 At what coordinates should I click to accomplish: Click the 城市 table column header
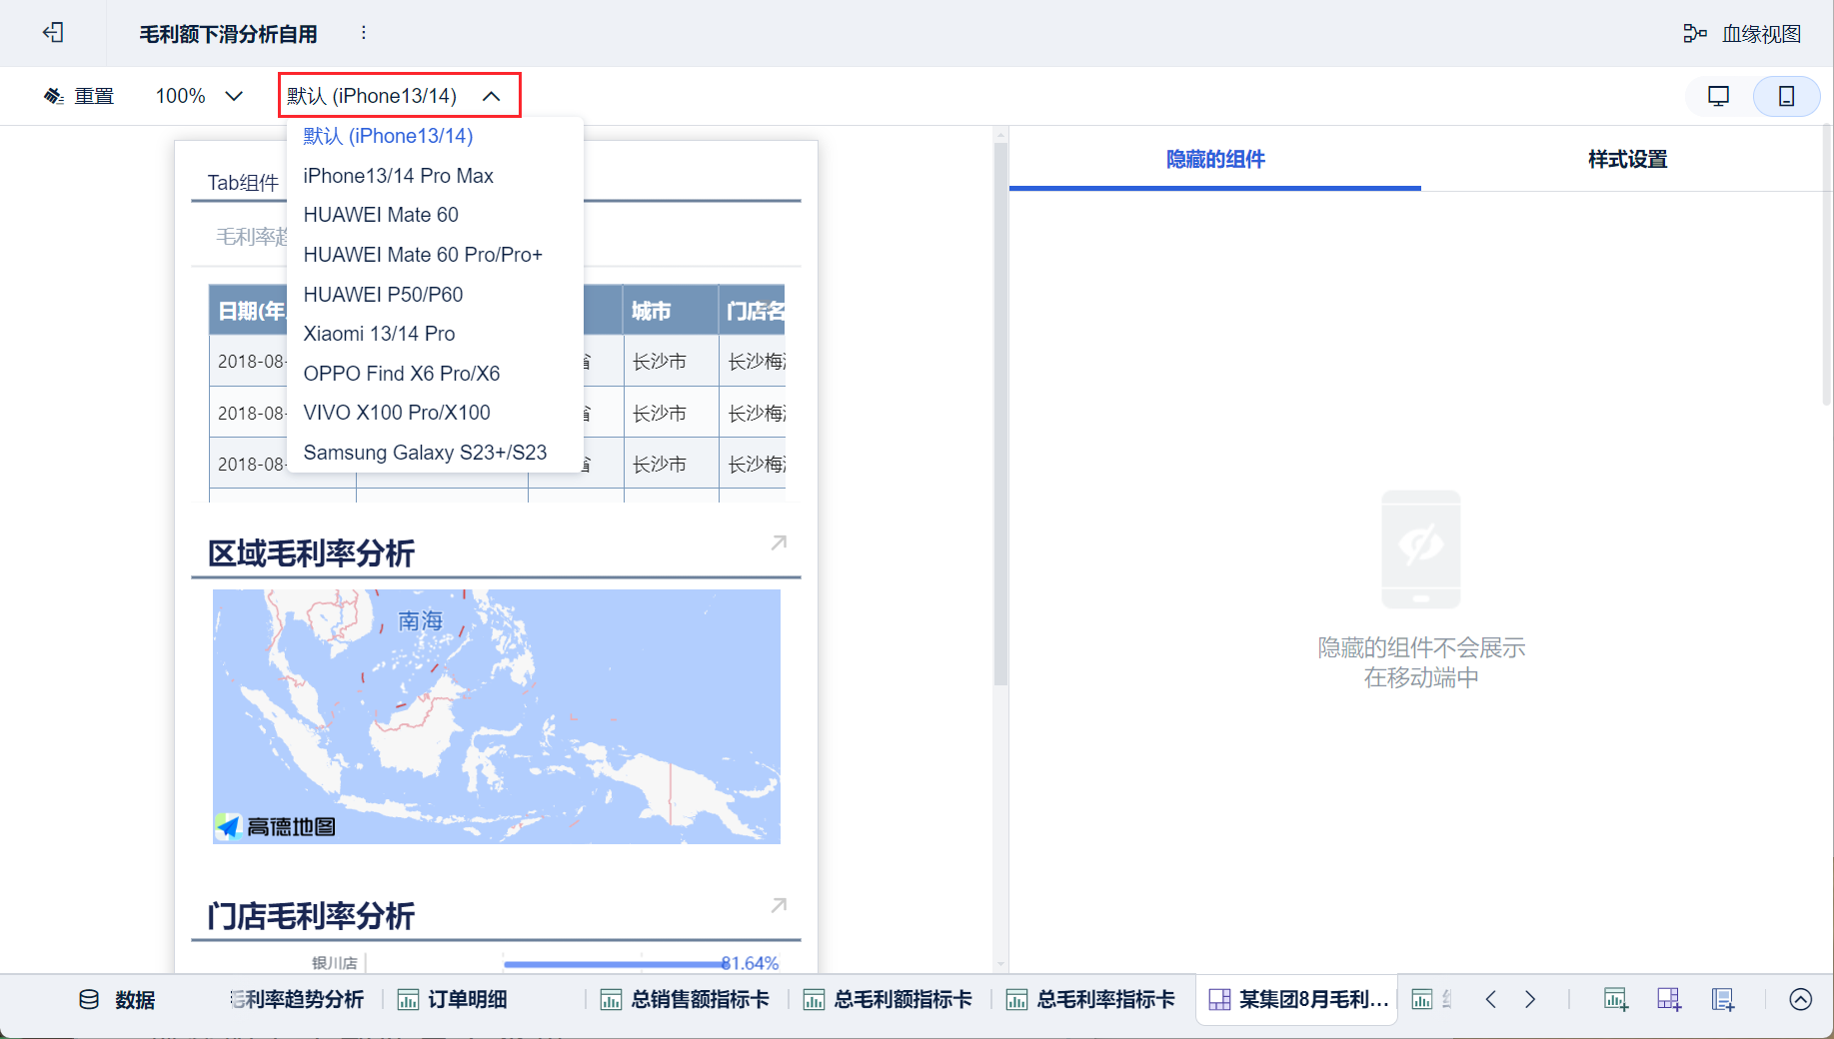point(671,311)
